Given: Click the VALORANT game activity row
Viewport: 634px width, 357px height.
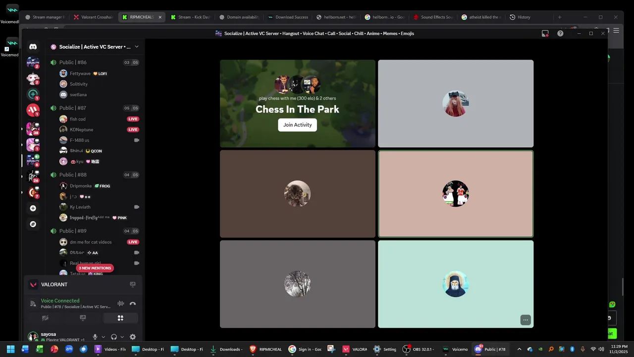Looking at the screenshot, I should (x=83, y=285).
